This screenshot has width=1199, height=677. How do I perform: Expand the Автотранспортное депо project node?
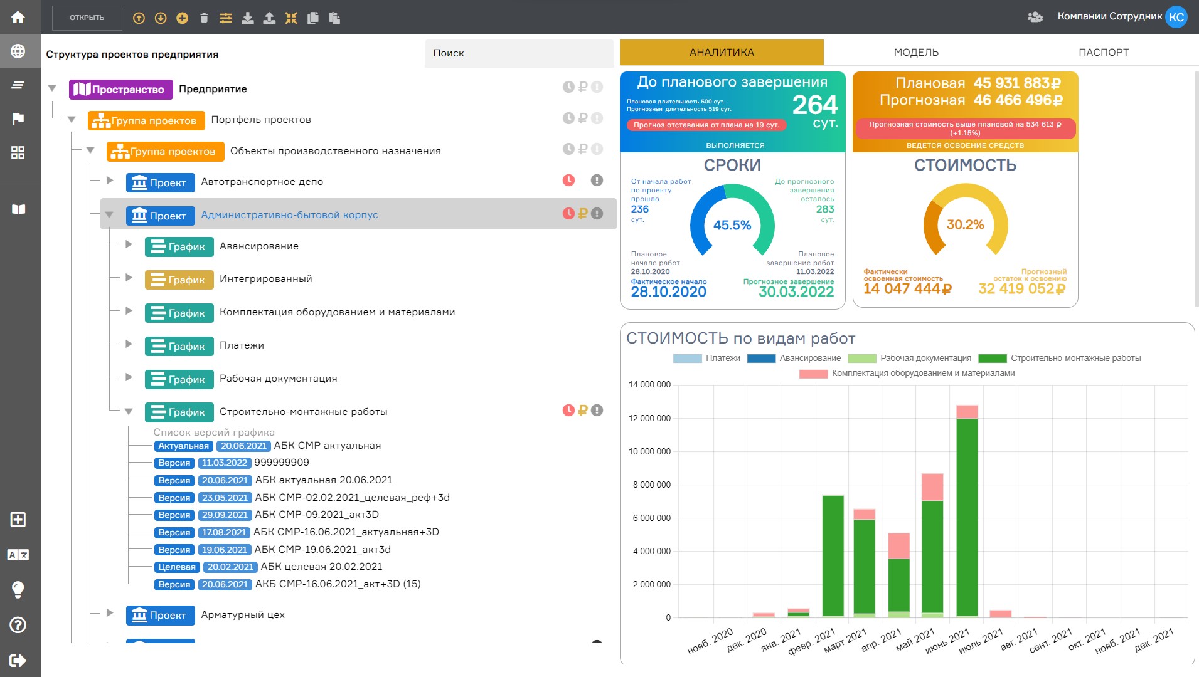[x=110, y=181]
